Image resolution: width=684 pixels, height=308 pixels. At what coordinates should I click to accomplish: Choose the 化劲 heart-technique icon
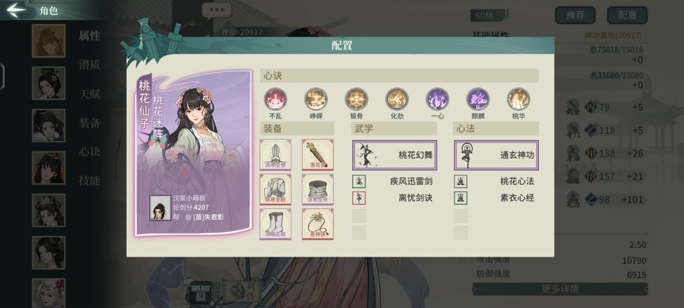point(397,99)
